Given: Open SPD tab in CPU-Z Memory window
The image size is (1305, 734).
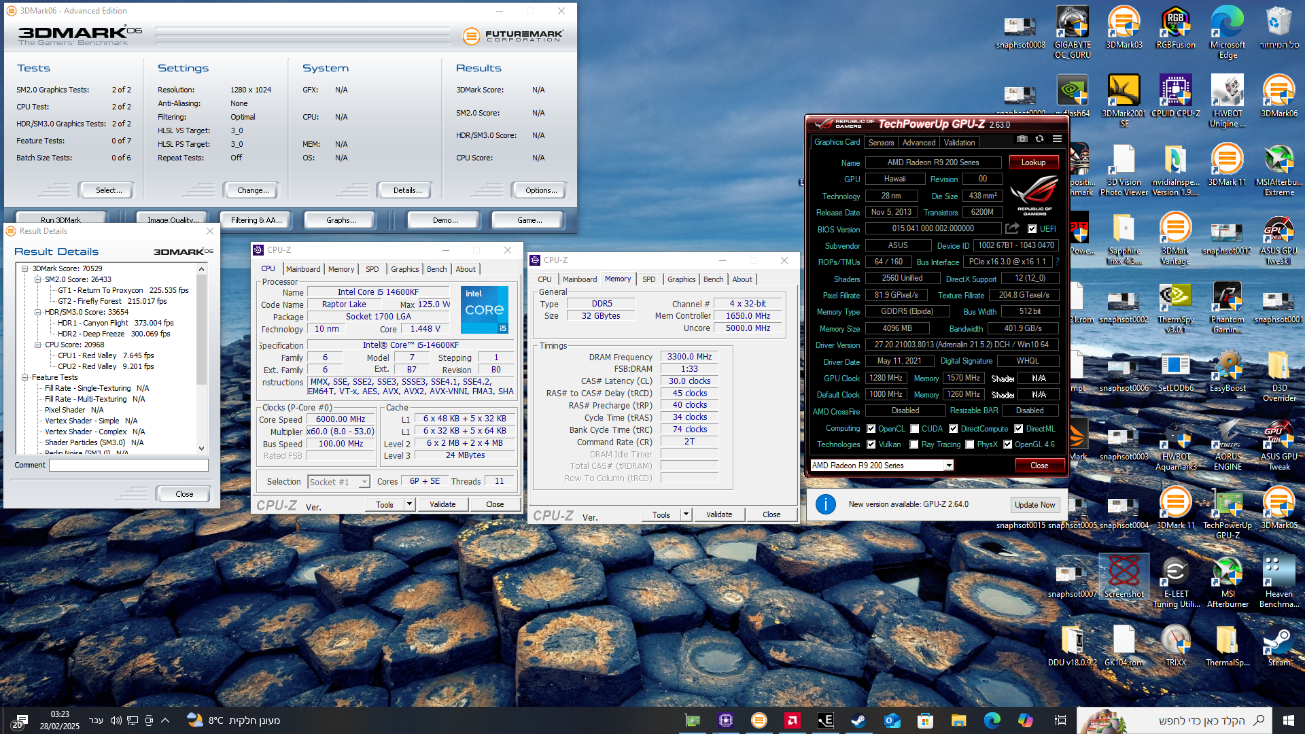Looking at the screenshot, I should (649, 279).
